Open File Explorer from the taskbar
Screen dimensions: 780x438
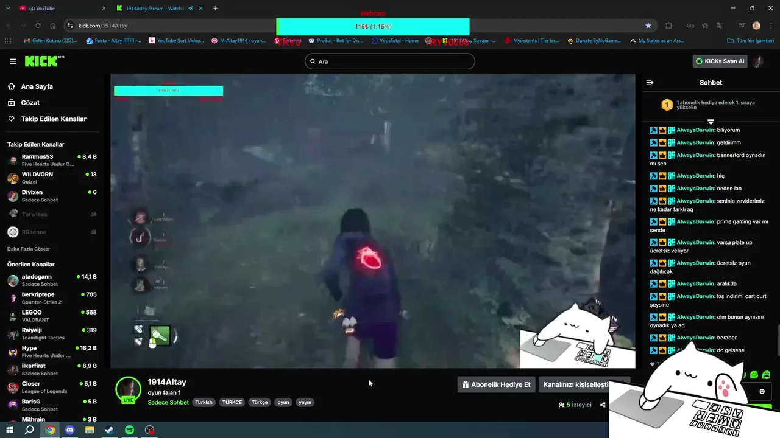[x=90, y=430]
